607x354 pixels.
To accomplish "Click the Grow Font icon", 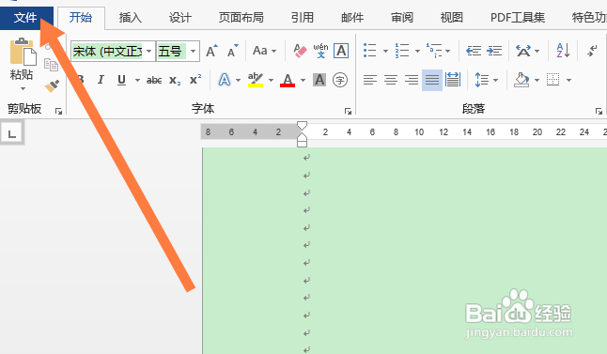I will point(211,51).
